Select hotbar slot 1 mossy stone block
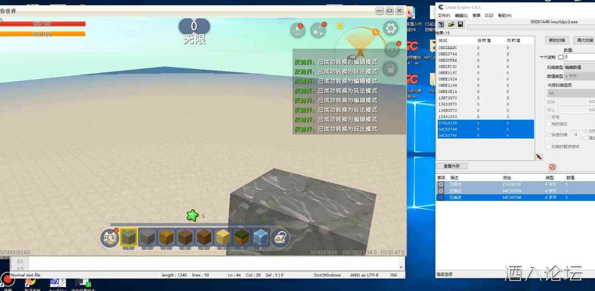The width and height of the screenshot is (595, 291). tap(129, 237)
